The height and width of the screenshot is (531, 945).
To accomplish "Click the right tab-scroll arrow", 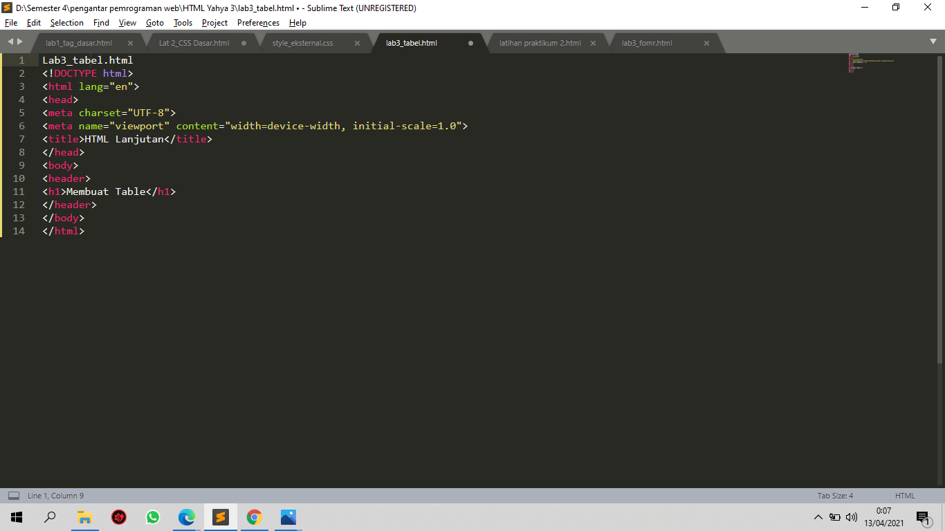I will point(21,42).
